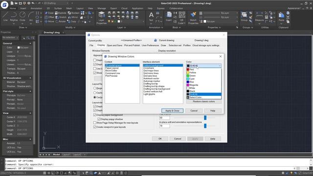Toggle first checkbox under Window Elements appearance
The image size is (313, 176).
pos(95,60)
